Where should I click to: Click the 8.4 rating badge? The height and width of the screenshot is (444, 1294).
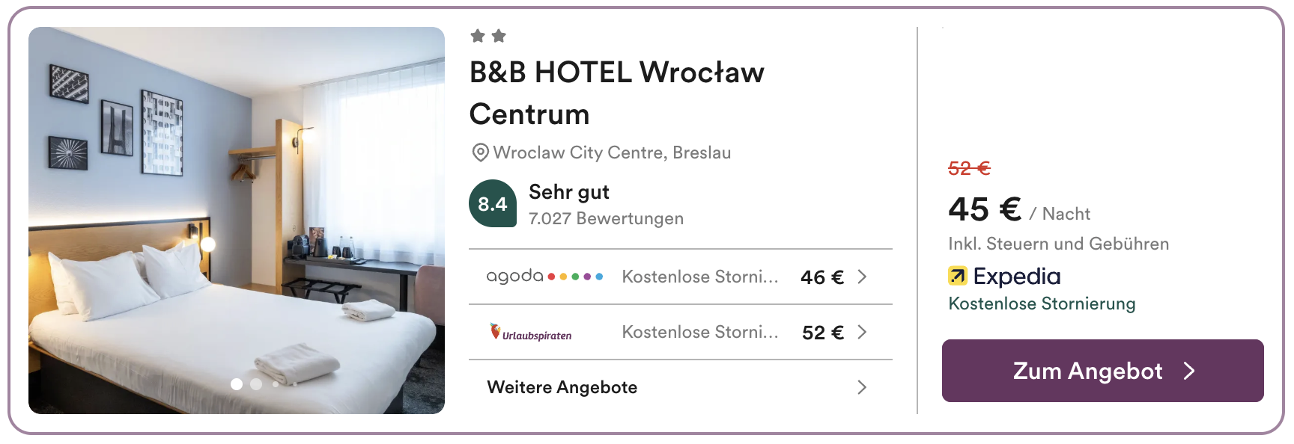[493, 203]
